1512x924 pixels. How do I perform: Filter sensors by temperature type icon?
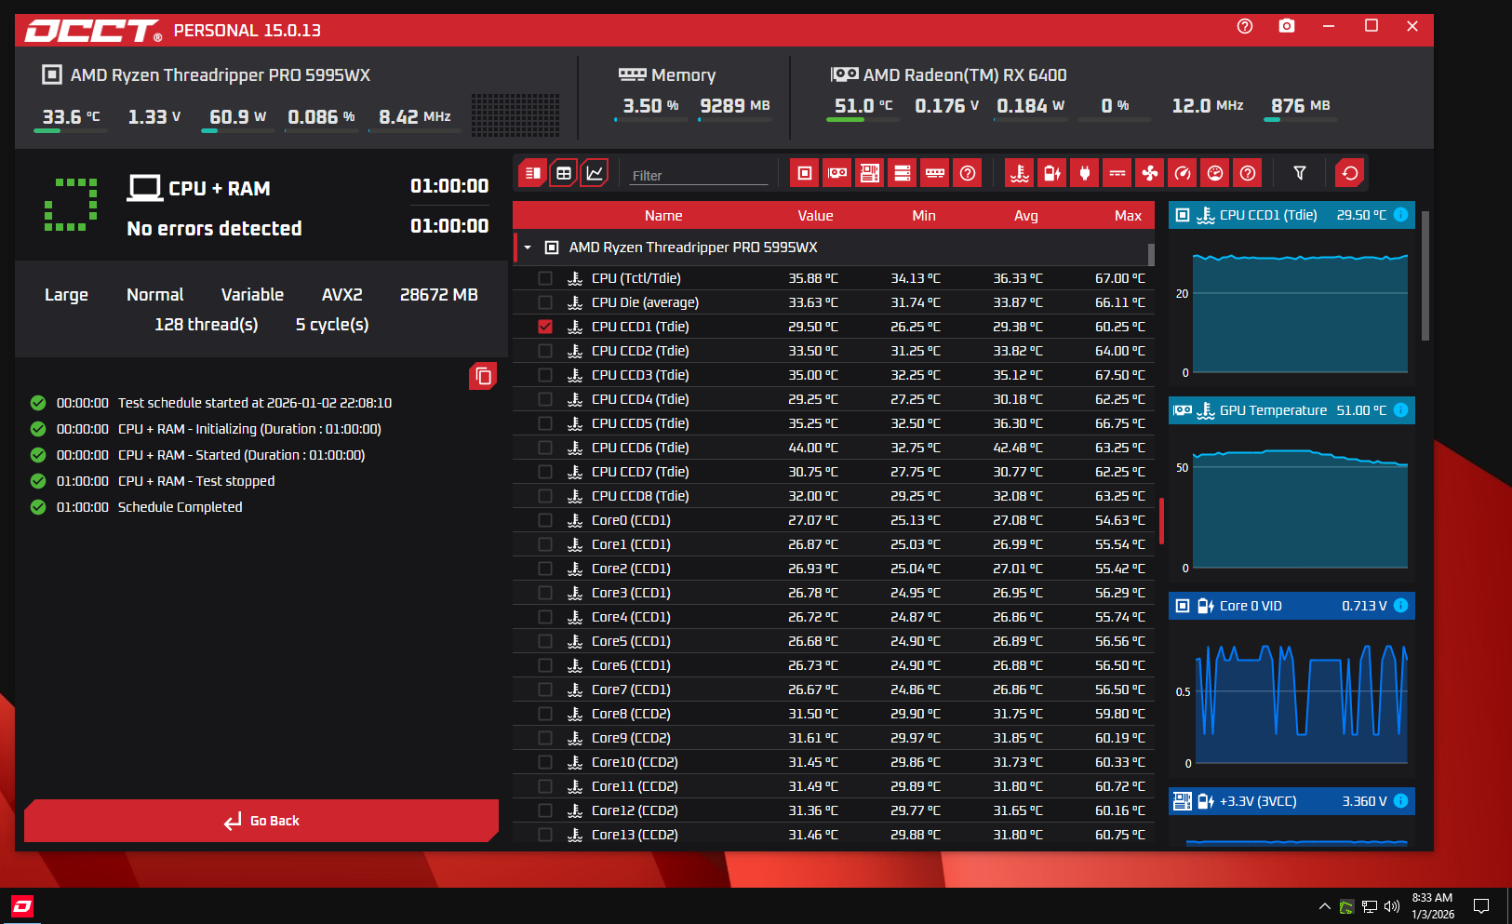click(1020, 173)
